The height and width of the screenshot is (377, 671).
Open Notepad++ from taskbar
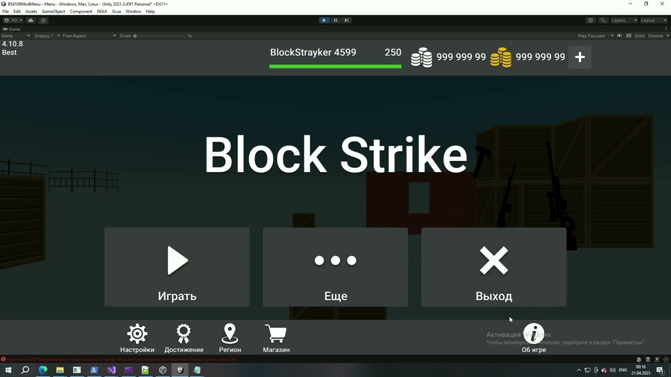145,370
